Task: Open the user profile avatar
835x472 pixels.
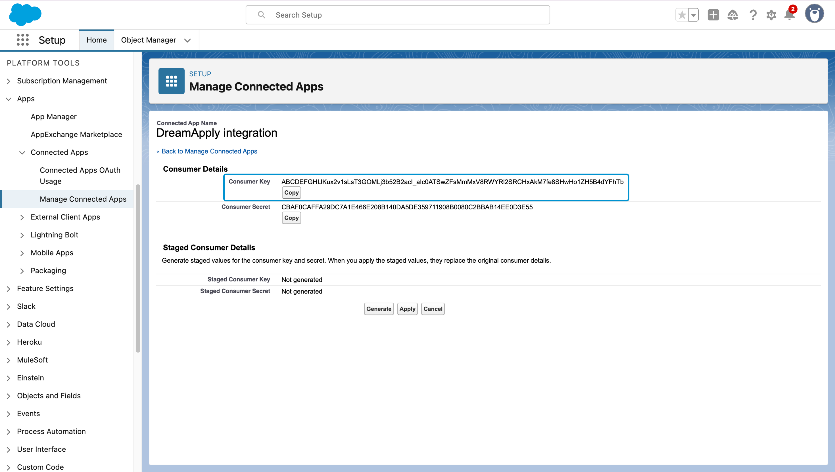Action: coord(814,14)
